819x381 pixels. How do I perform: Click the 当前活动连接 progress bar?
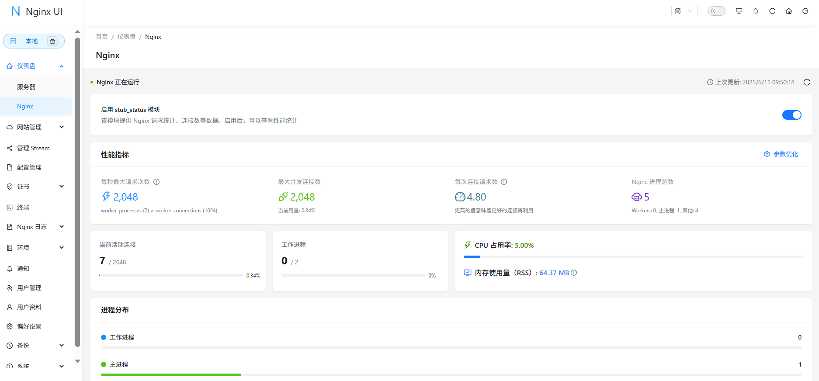[171, 275]
